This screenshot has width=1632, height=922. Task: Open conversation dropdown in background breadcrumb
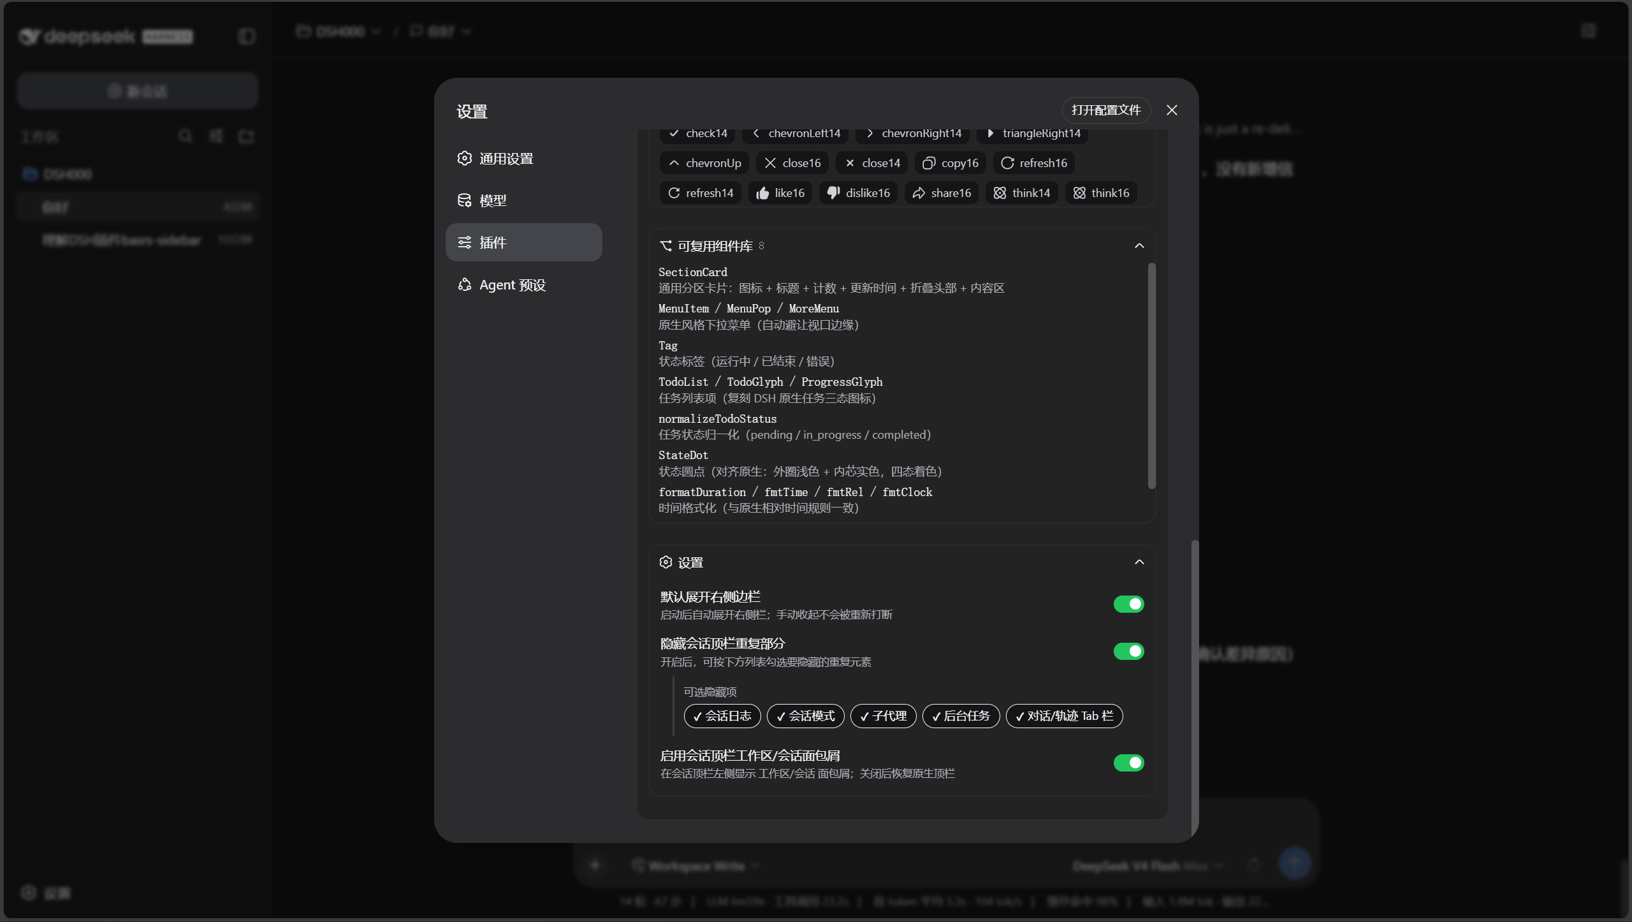click(x=441, y=31)
